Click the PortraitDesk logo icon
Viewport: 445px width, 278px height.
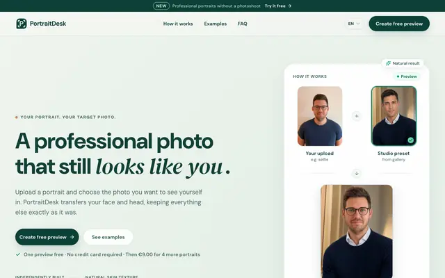22,24
